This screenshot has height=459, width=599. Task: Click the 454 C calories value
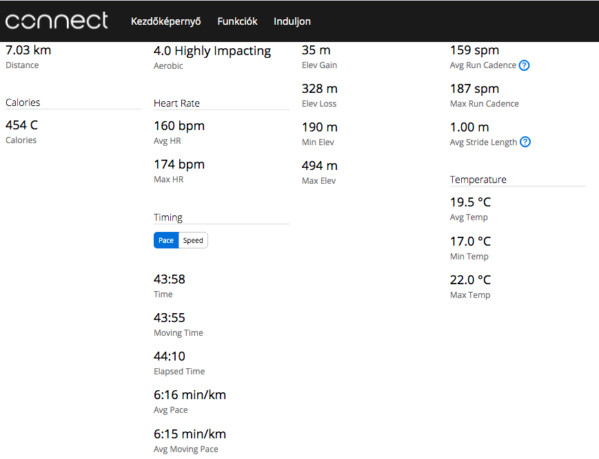pyautogui.click(x=22, y=125)
